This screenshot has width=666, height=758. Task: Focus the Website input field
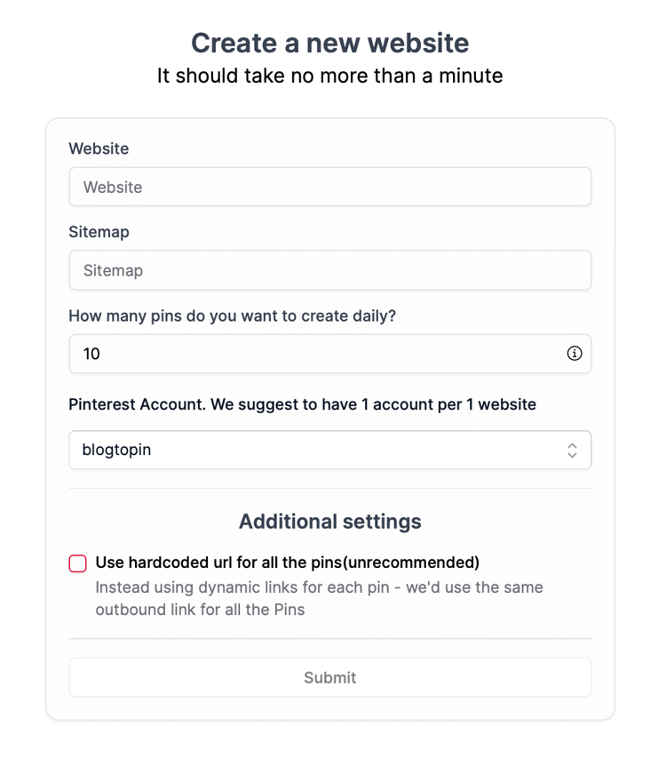[329, 188]
